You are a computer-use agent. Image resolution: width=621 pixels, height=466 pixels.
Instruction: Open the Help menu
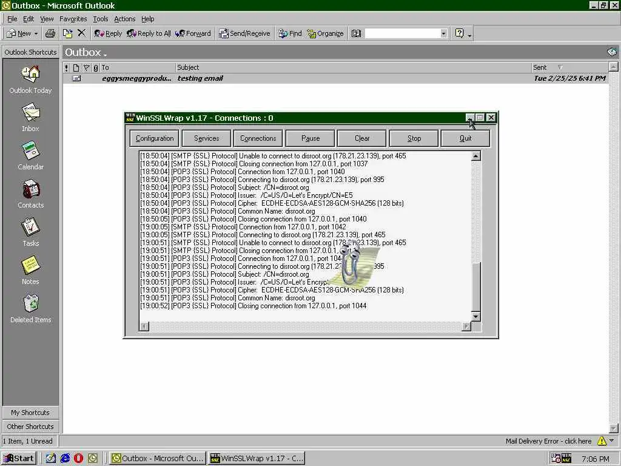click(x=148, y=19)
